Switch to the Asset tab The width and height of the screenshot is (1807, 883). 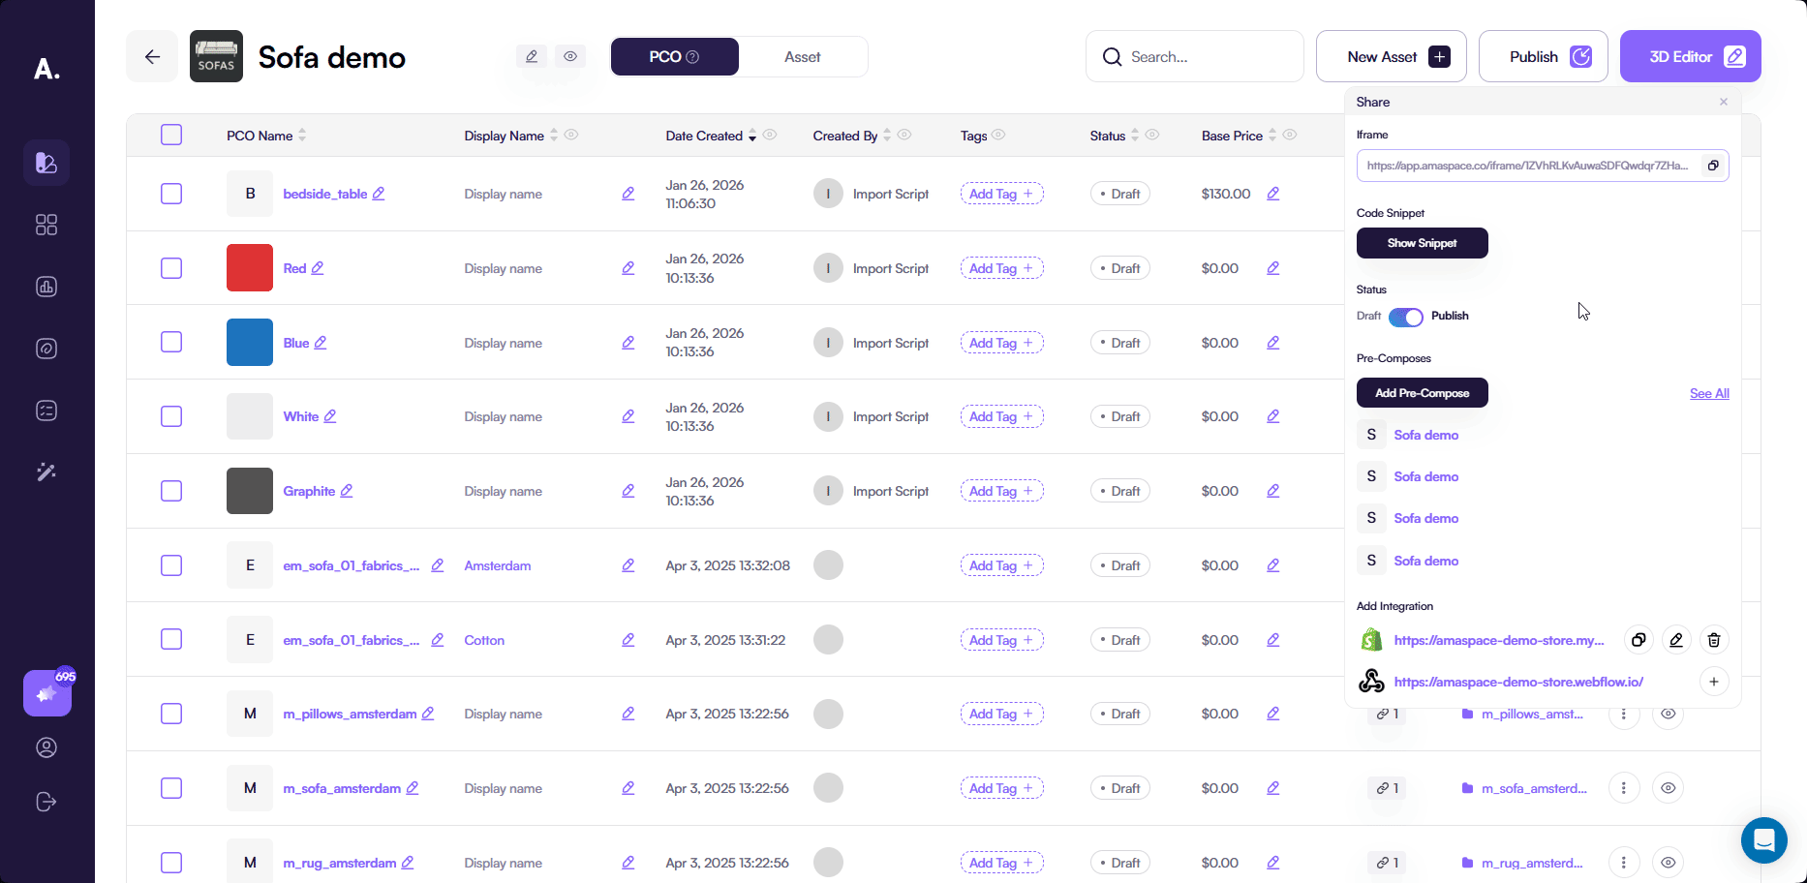click(x=802, y=57)
